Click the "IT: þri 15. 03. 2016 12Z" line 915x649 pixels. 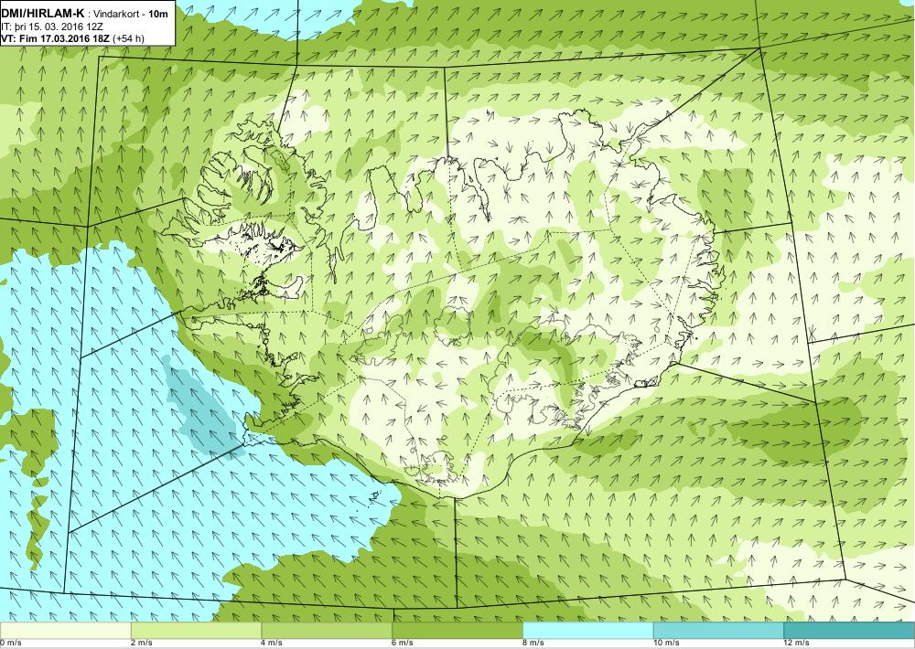pos(52,27)
